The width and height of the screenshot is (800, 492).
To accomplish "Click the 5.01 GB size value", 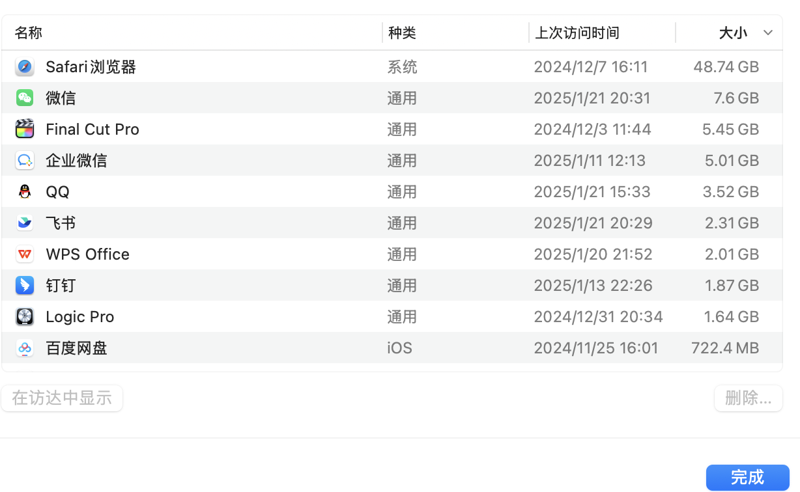I will pos(732,161).
